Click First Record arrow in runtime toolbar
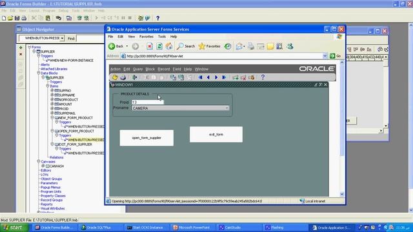The width and height of the screenshot is (413, 232). click(200, 77)
